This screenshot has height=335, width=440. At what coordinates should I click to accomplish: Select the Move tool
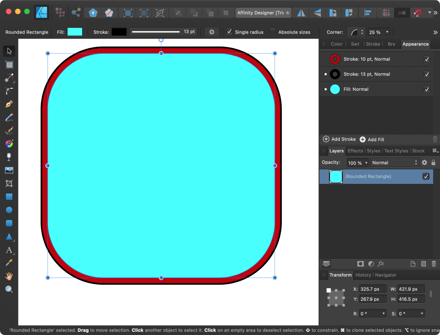(x=9, y=51)
